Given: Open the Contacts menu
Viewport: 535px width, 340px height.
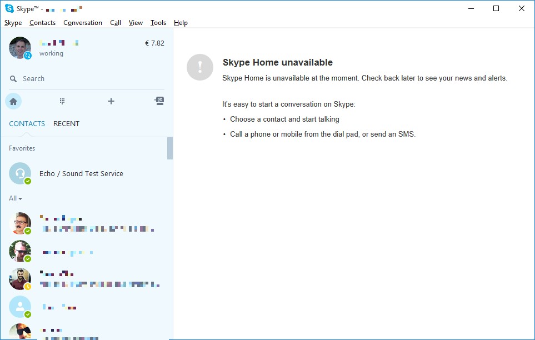Looking at the screenshot, I should [42, 23].
